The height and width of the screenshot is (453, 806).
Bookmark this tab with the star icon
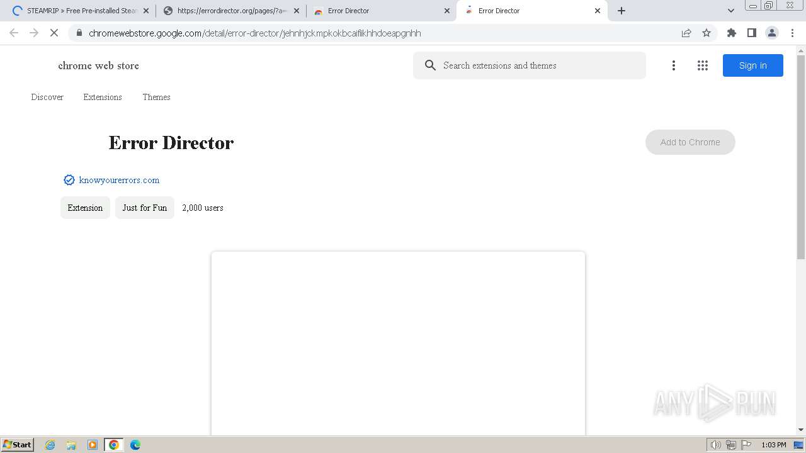[x=707, y=33]
